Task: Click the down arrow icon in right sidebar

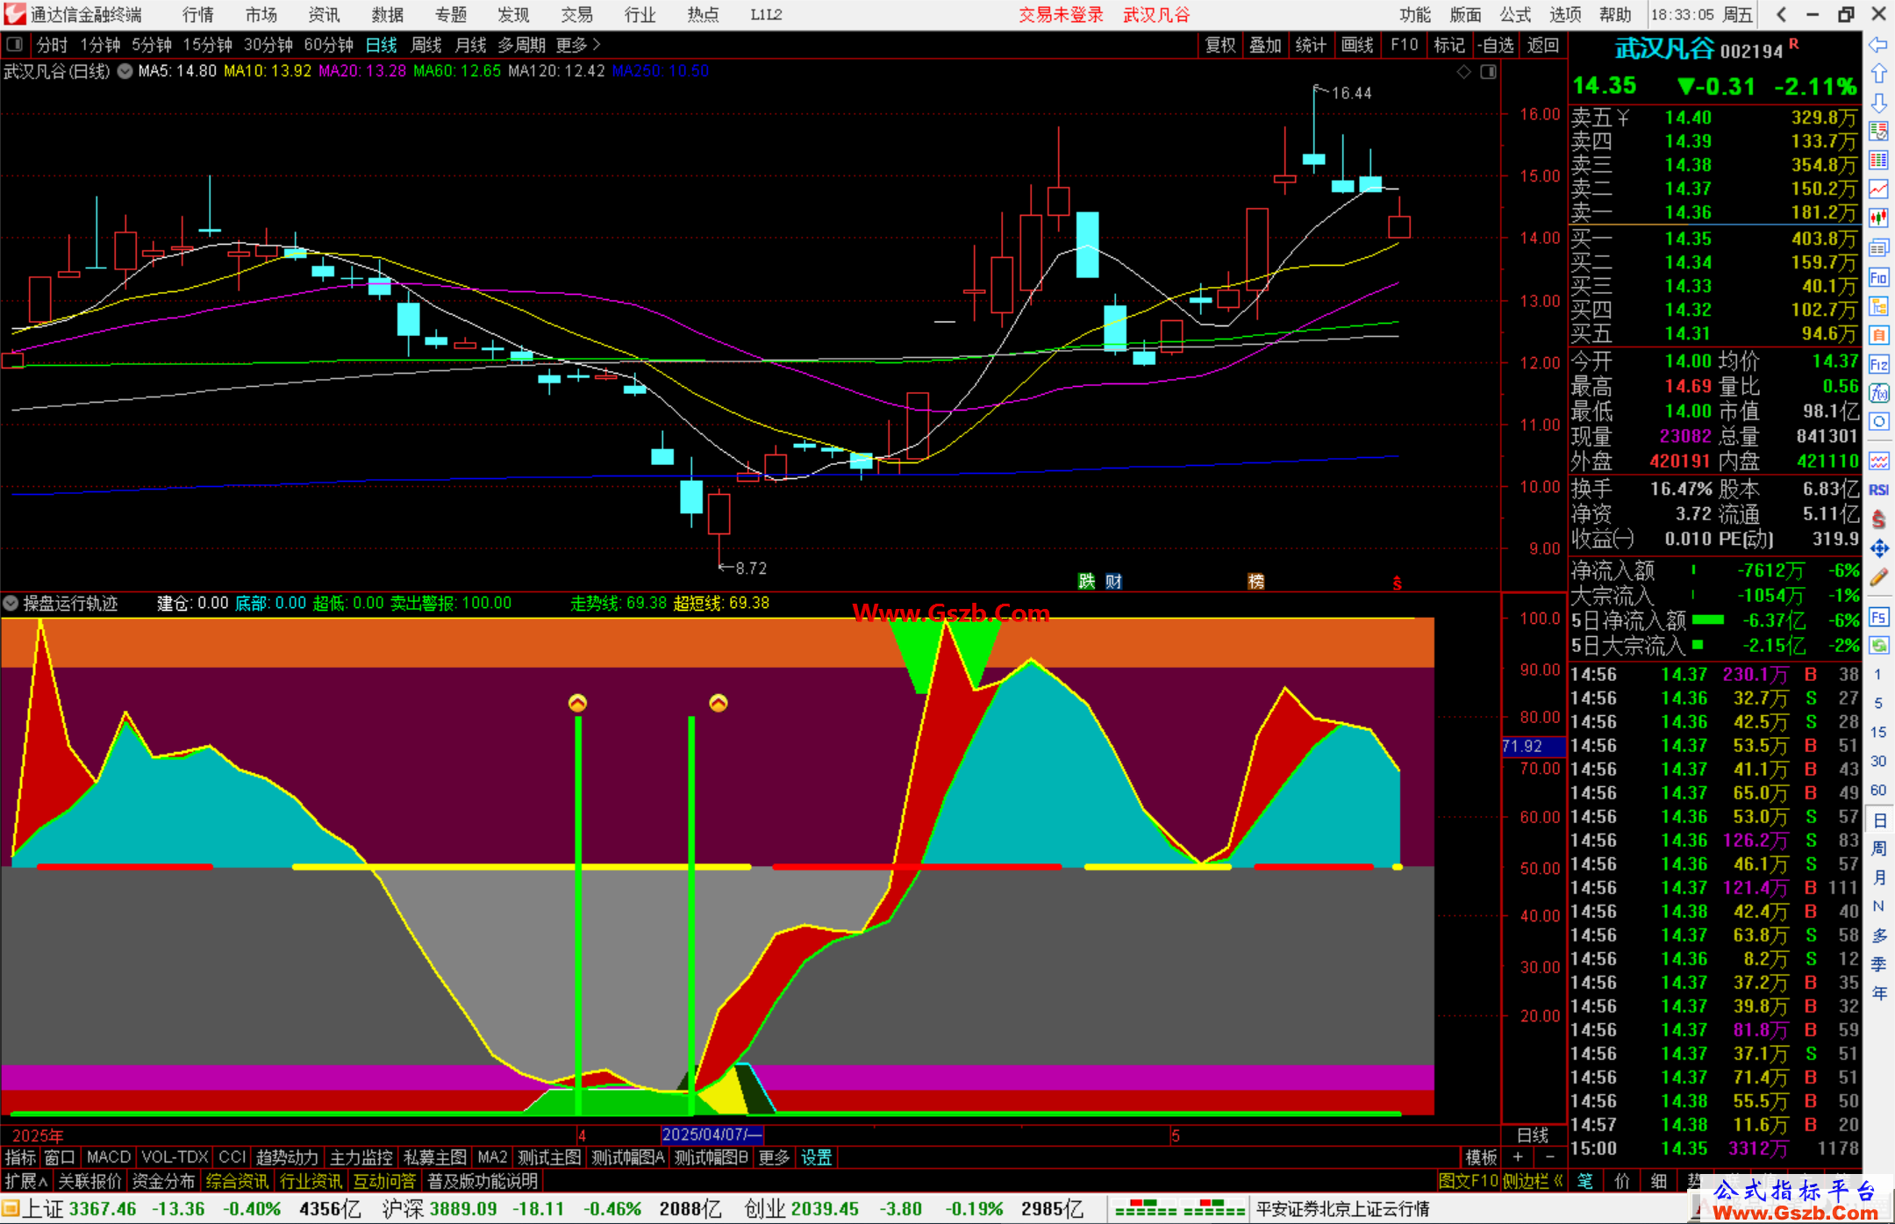Action: (x=1878, y=103)
